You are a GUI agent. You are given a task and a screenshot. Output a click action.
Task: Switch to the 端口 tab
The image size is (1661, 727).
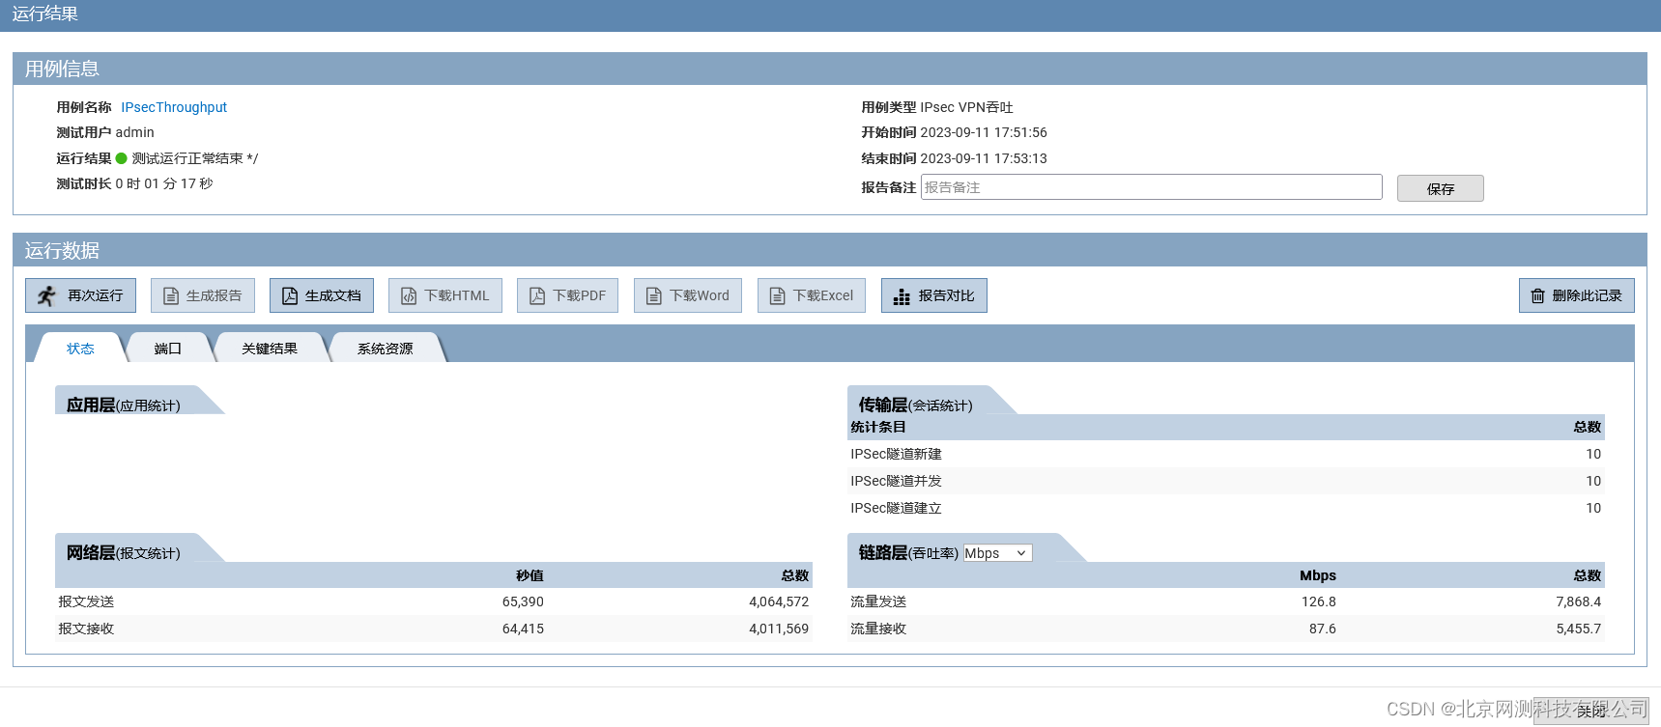click(x=168, y=349)
